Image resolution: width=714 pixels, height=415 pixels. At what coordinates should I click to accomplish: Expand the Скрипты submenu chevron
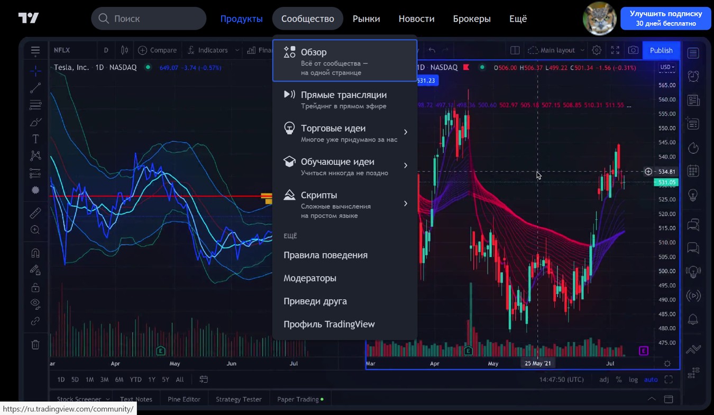(x=406, y=204)
